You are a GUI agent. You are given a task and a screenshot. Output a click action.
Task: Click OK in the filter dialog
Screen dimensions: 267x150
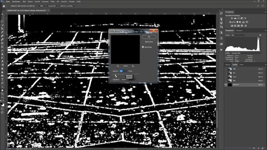point(149,37)
